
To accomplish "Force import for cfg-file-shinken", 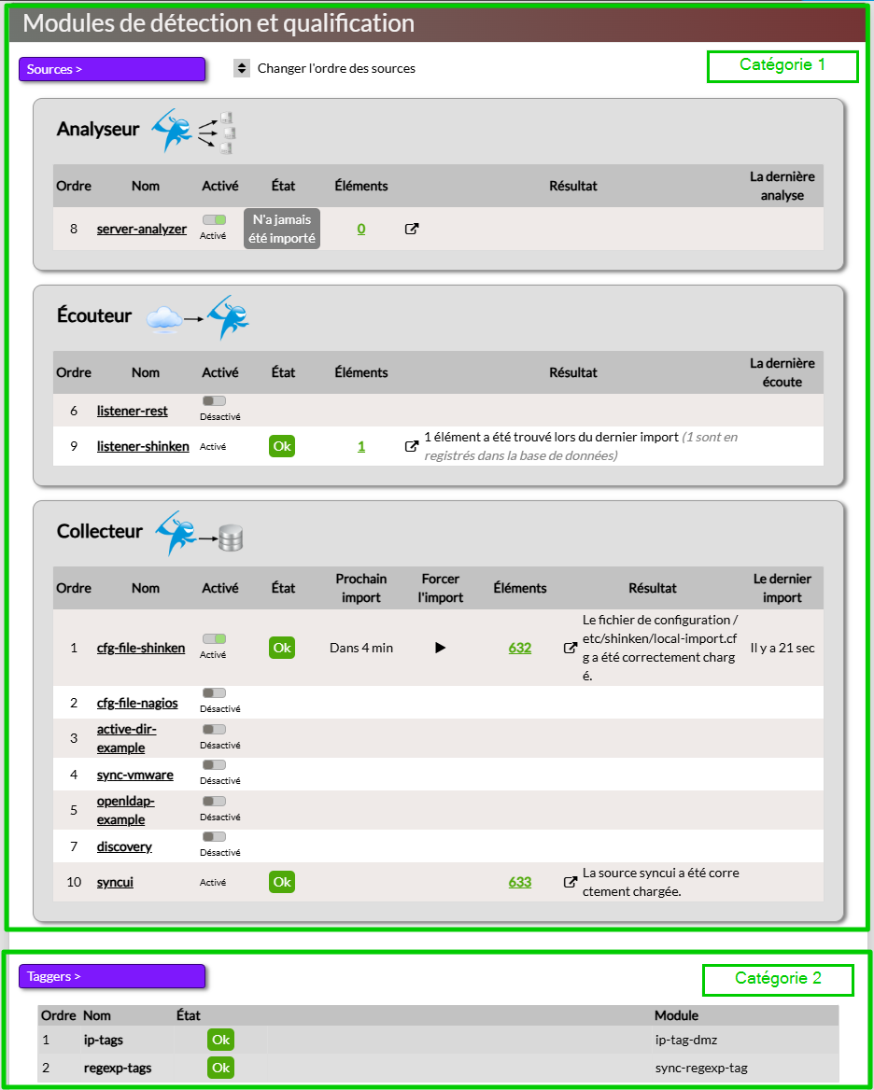I will (441, 648).
